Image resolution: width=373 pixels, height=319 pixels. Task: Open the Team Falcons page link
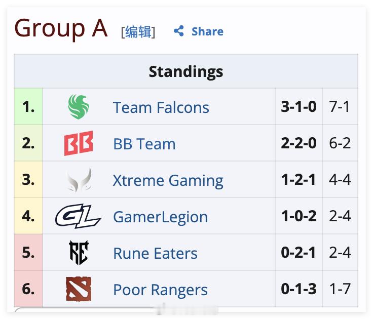coord(161,107)
